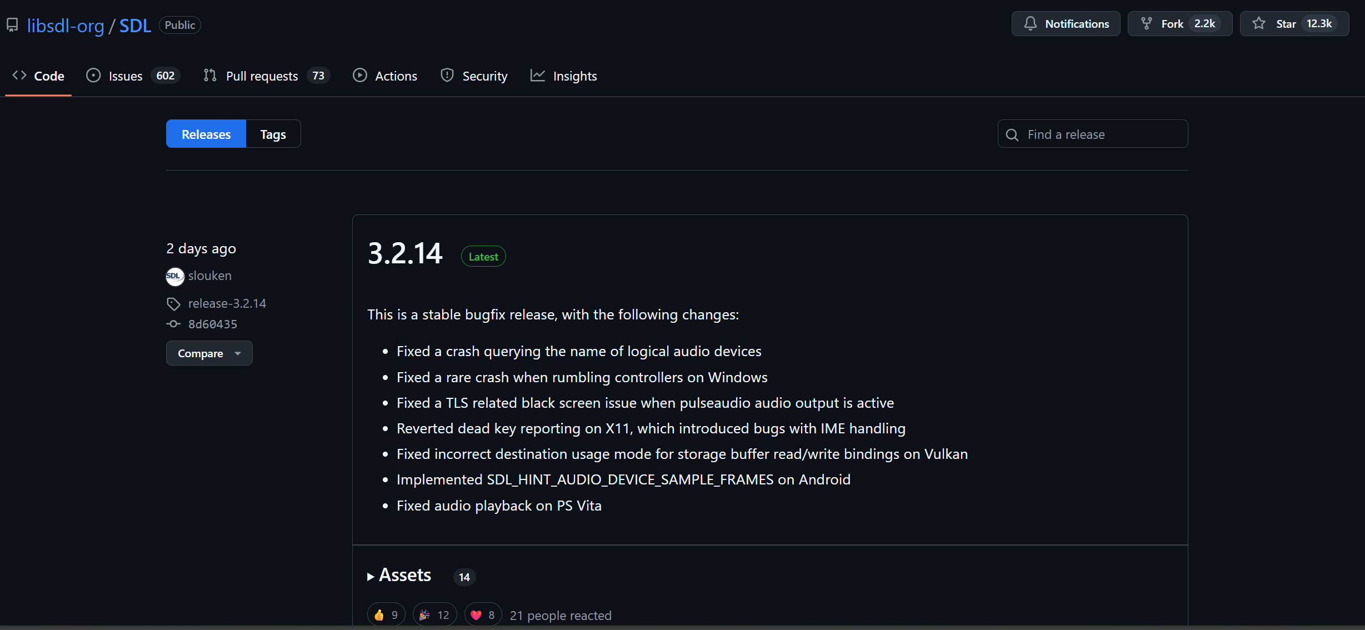Click the Security shield icon
Image resolution: width=1365 pixels, height=630 pixels.
pyautogui.click(x=447, y=76)
